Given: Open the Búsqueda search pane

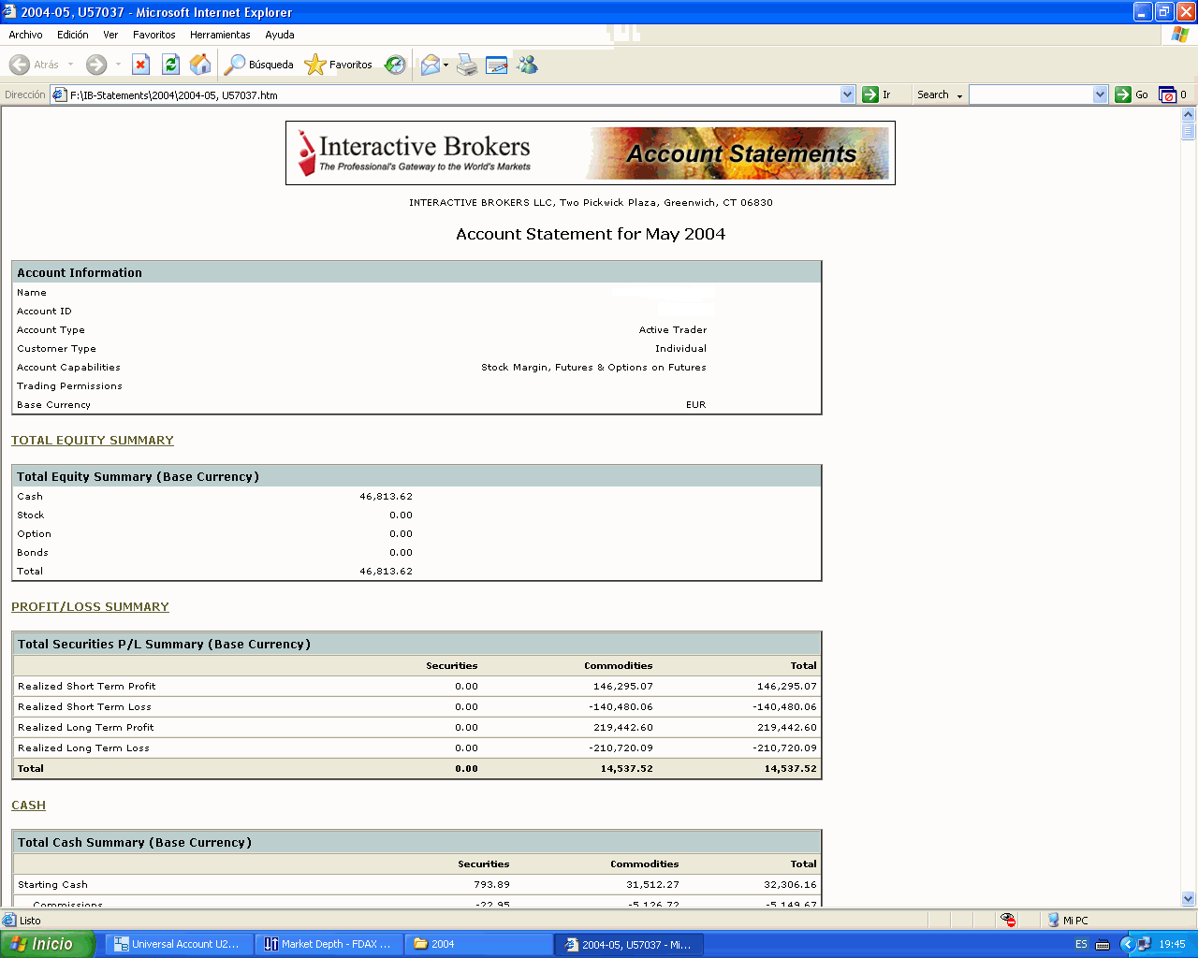Looking at the screenshot, I should (x=259, y=65).
